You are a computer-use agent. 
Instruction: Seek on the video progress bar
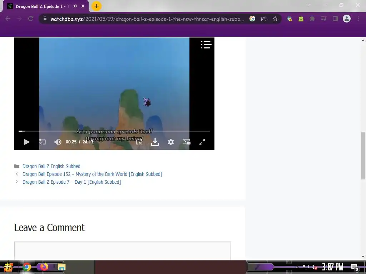114,131
